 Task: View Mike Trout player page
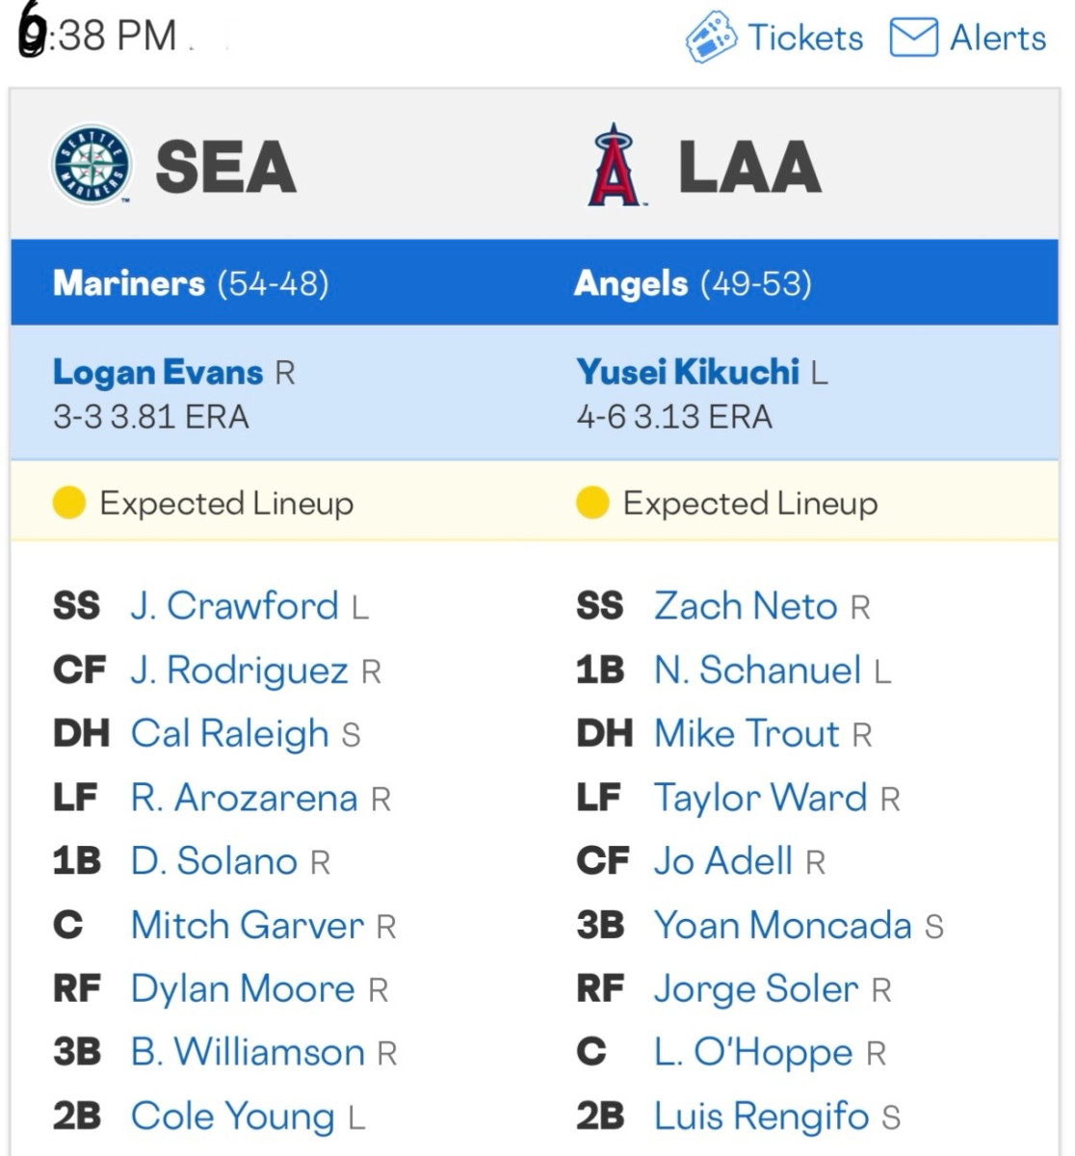(747, 734)
